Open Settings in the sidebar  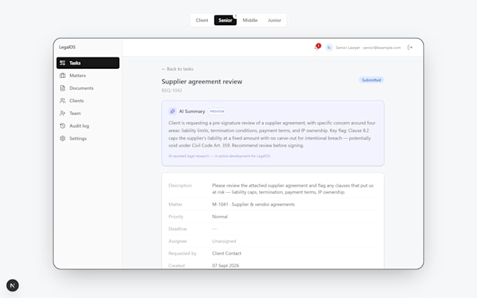pos(88,138)
